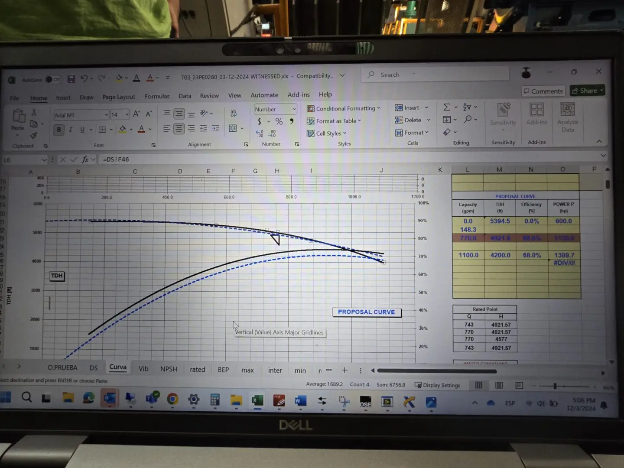Toggle Bold formatting
Image resolution: width=624 pixels, height=468 pixels.
click(59, 130)
